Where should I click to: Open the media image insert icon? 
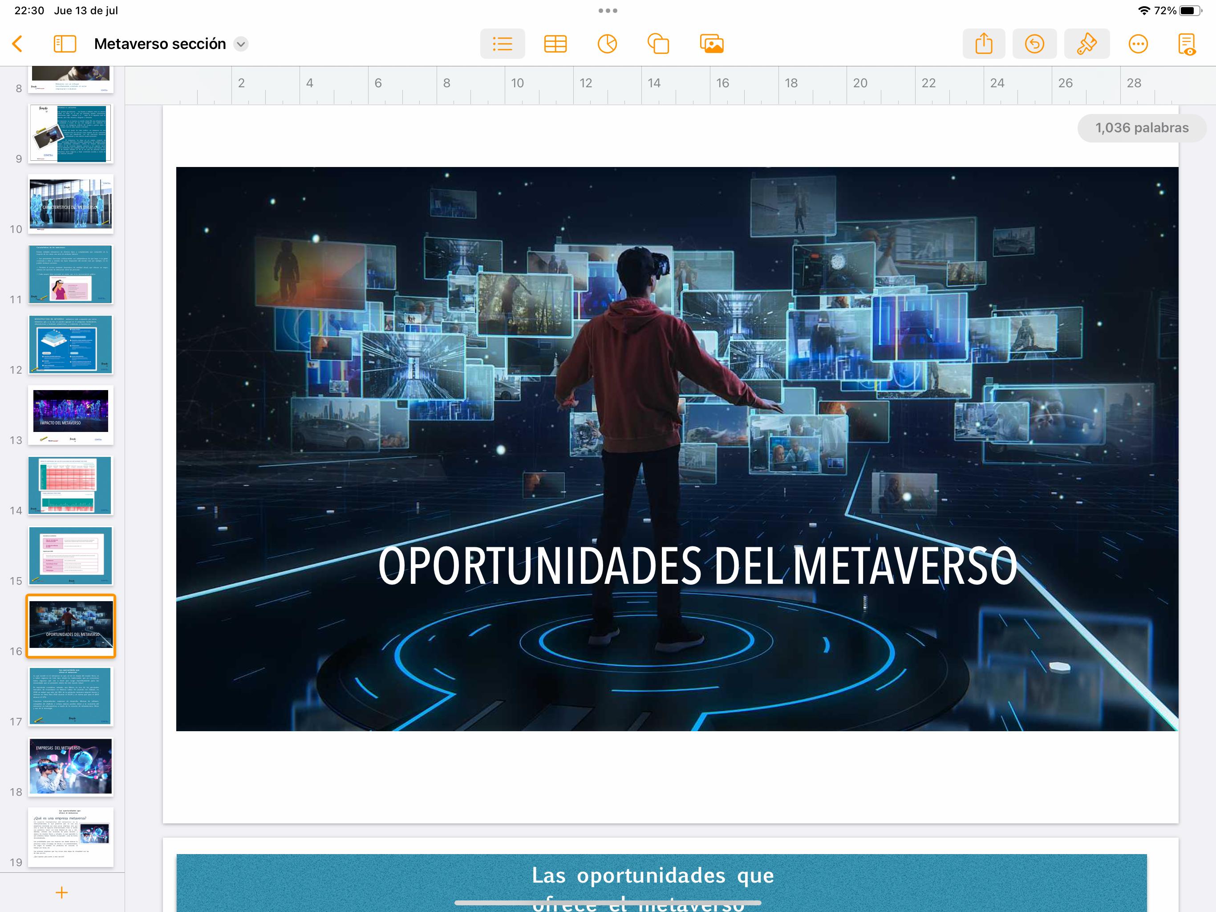coord(711,44)
